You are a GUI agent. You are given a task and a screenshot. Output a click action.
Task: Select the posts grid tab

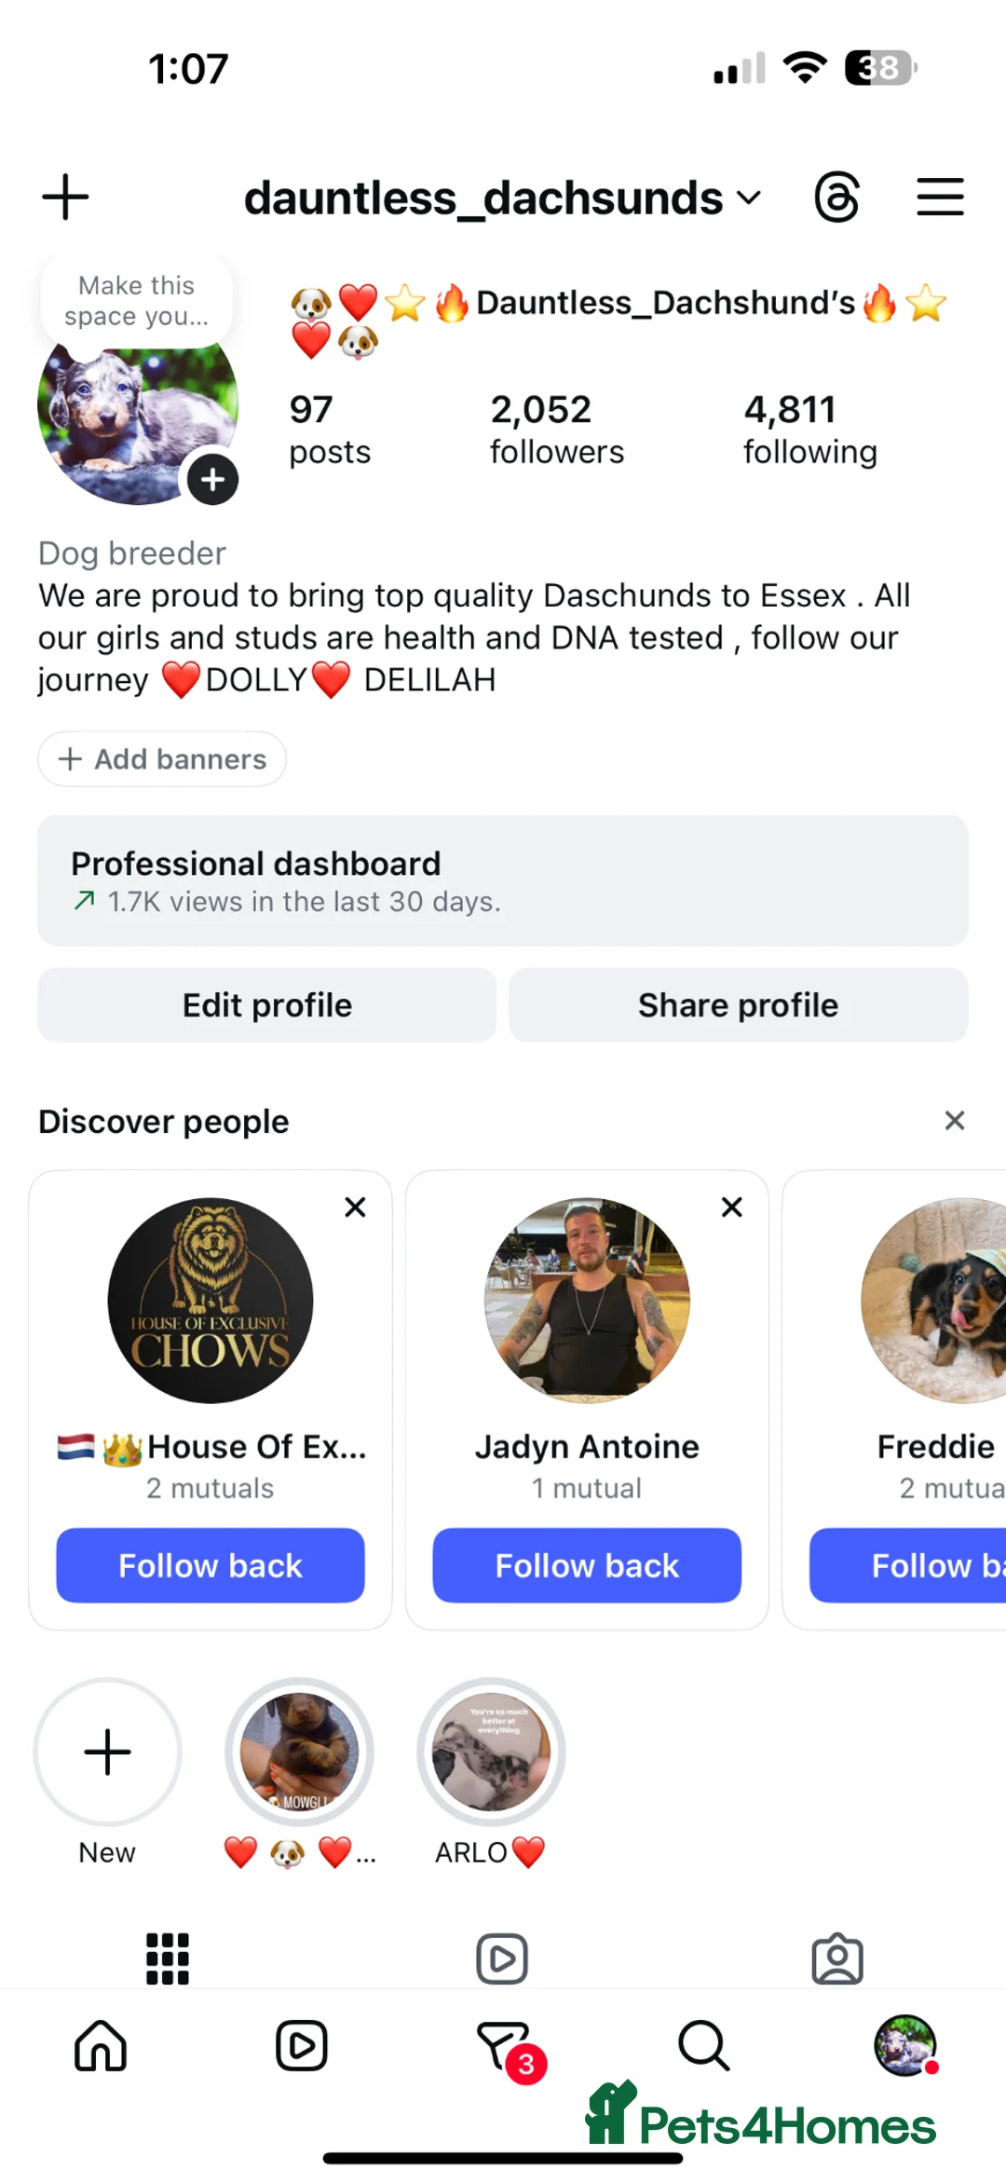[x=168, y=1958]
